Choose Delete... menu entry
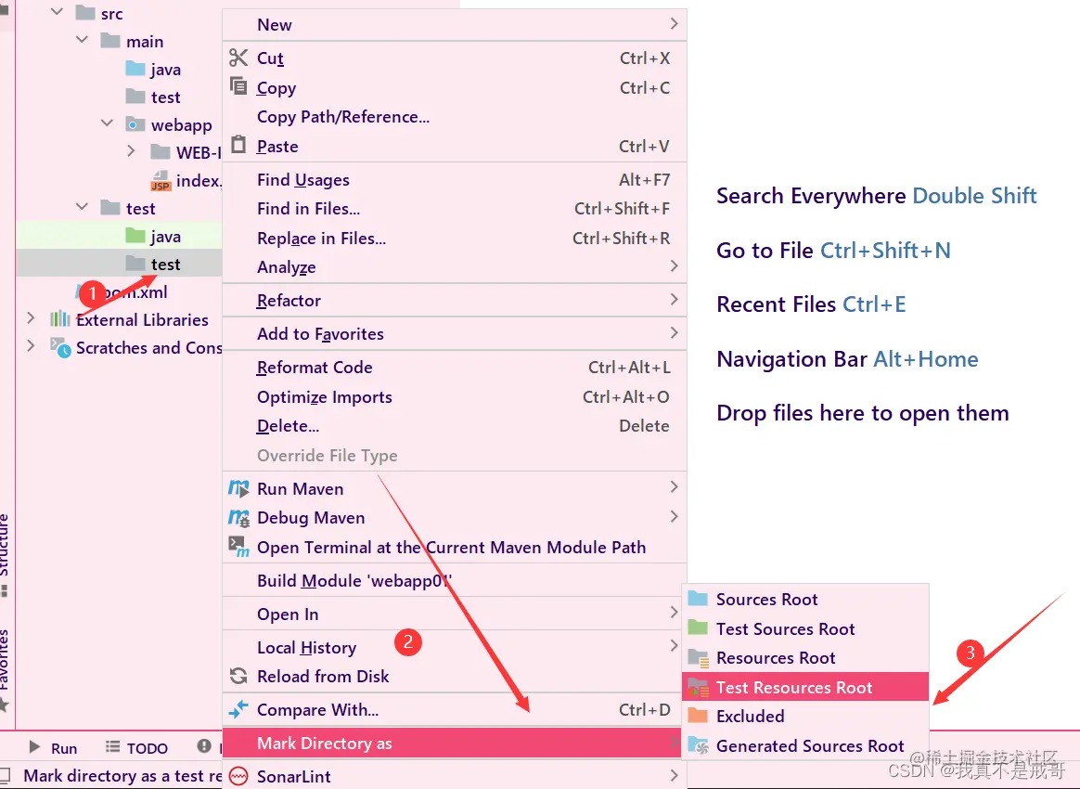This screenshot has height=789, width=1080. tap(455, 426)
